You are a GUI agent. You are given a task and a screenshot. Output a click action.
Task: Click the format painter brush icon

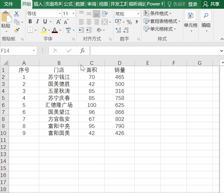point(17,30)
